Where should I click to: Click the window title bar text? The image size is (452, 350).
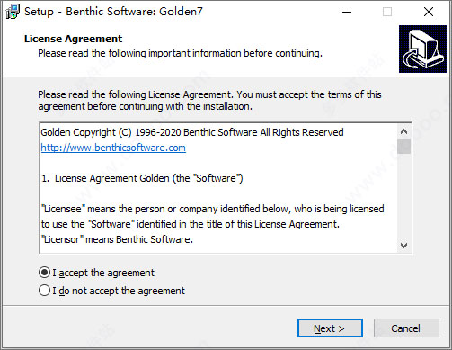tap(113, 12)
